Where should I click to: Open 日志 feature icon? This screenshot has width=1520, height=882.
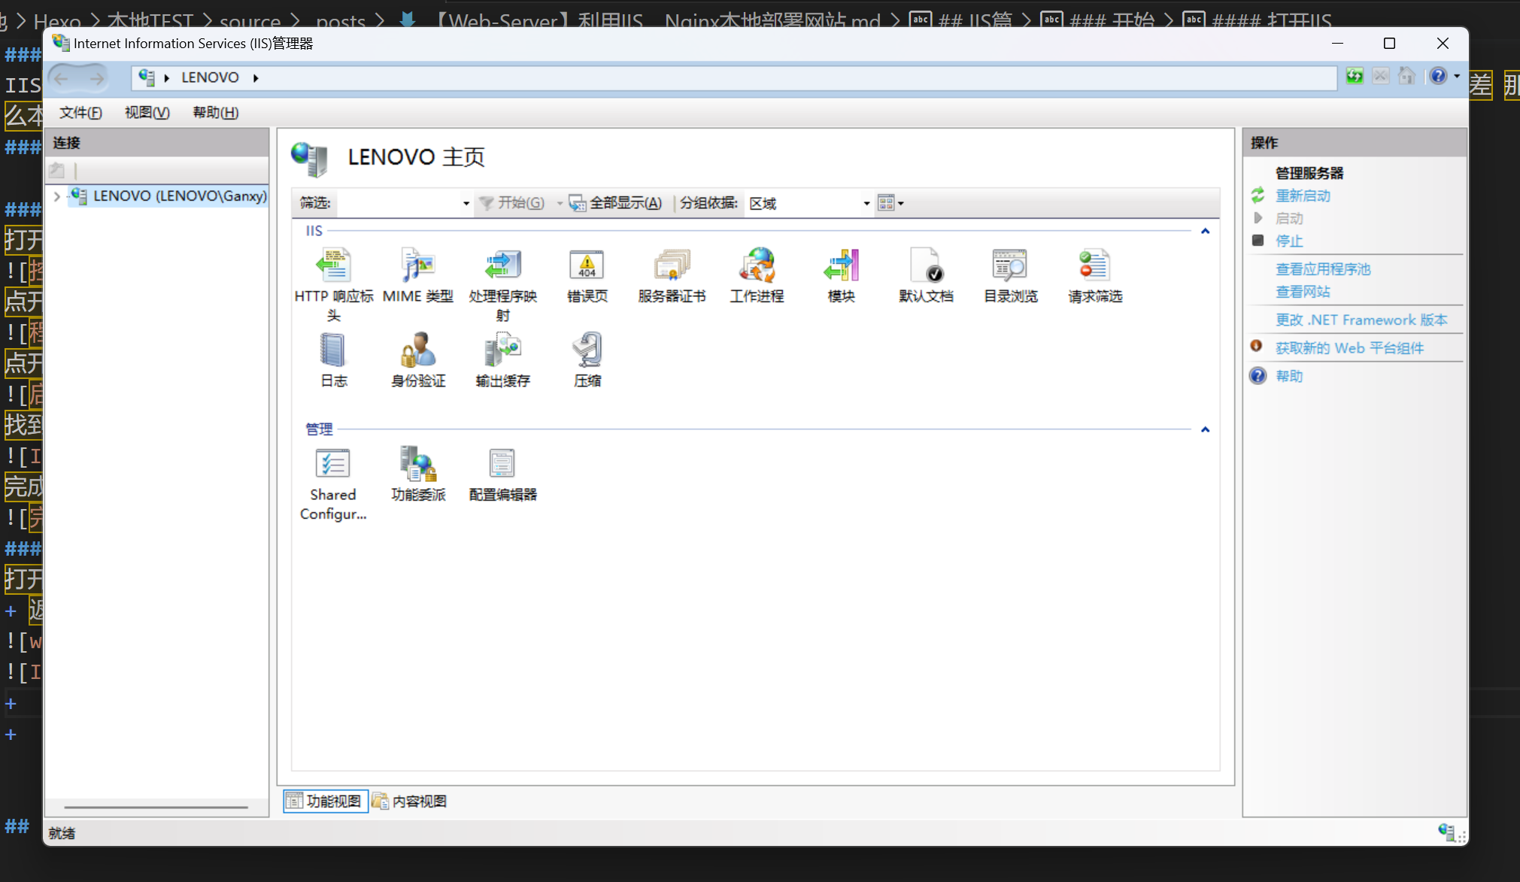point(333,360)
